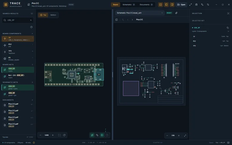Select R12 in selected net list
Screen dimensions: 232x145
click(211, 41)
